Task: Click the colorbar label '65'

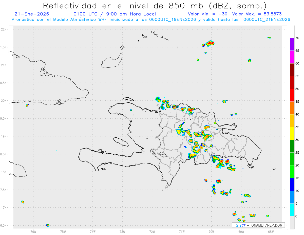Action: [297, 51]
